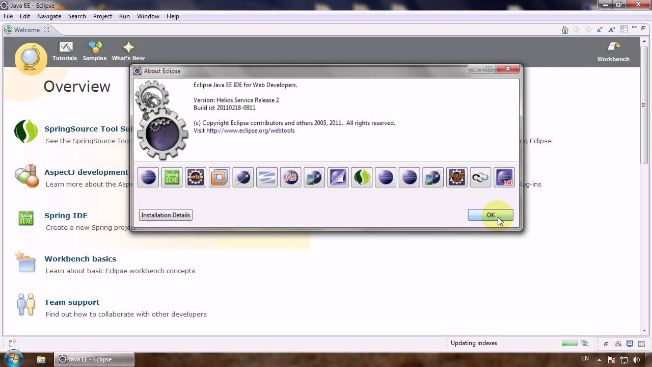Click the Reduce font size icon

(x=600, y=30)
